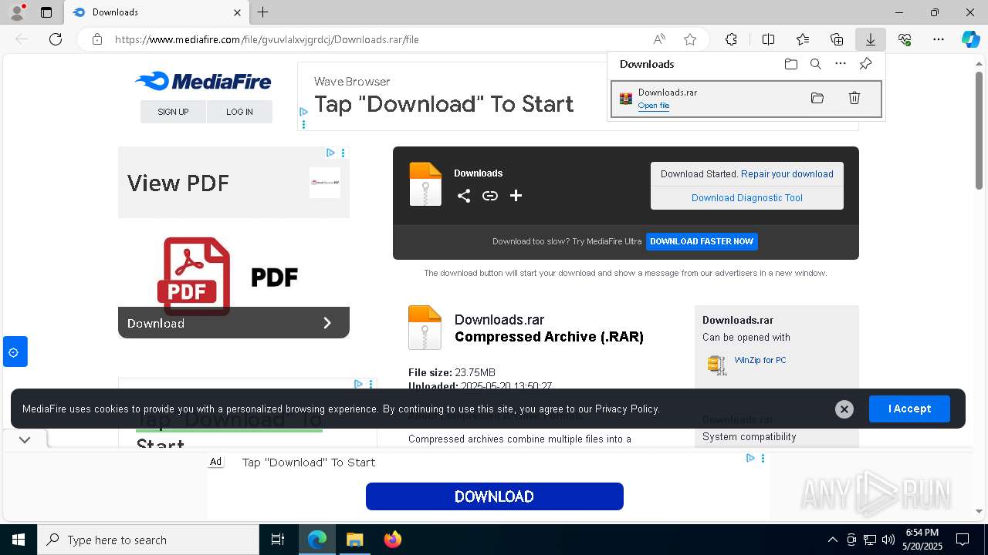Open File Explorer from taskbar

pos(354,540)
